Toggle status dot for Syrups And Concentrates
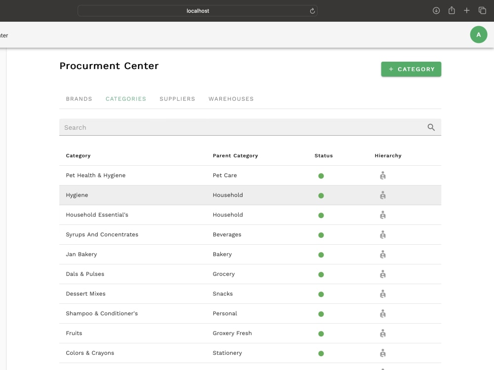494x370 pixels. [321, 235]
